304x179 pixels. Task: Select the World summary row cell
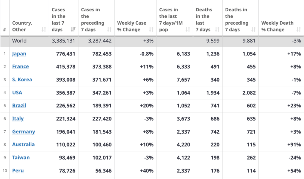click(19, 41)
